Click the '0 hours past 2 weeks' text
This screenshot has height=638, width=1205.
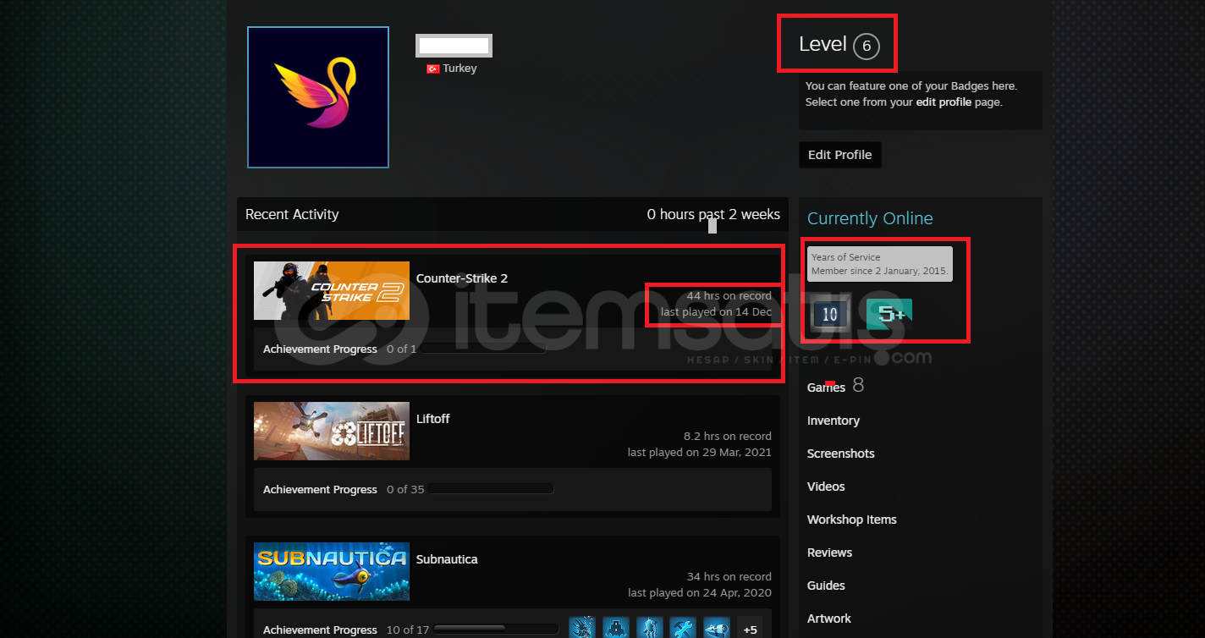[713, 215]
